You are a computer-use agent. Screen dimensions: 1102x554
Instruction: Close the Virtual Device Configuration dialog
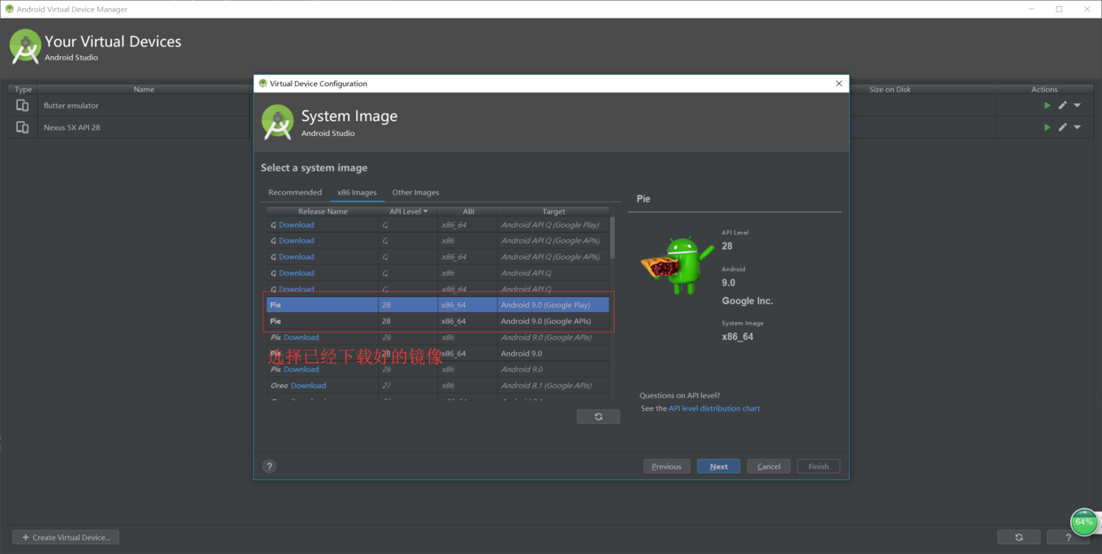click(839, 84)
